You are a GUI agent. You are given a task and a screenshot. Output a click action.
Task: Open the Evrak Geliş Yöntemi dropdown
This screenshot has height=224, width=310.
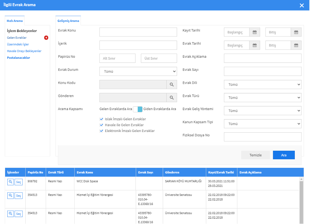[262, 111]
